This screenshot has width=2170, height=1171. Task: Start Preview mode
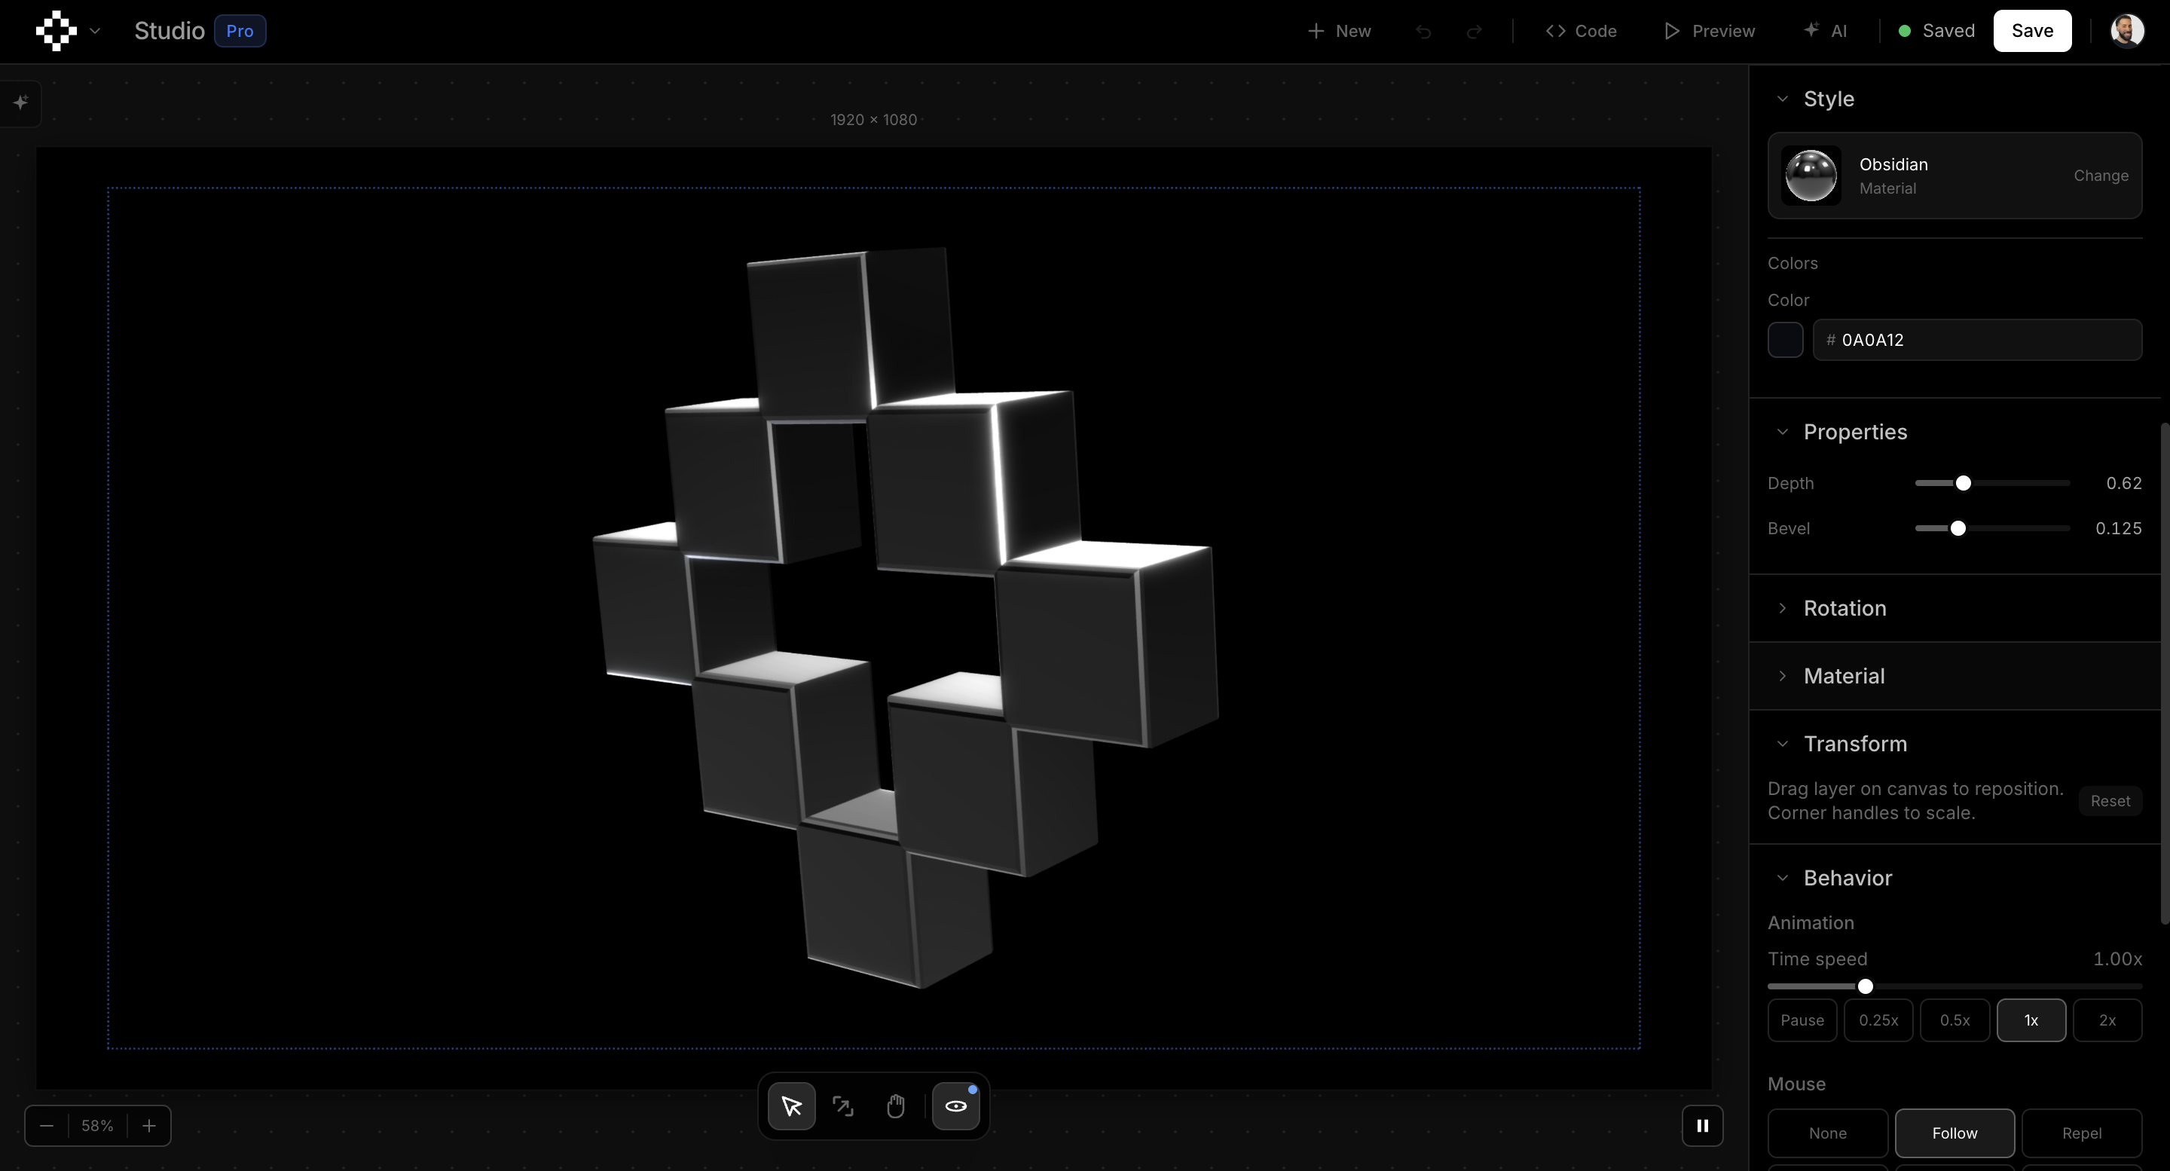pos(1709,31)
